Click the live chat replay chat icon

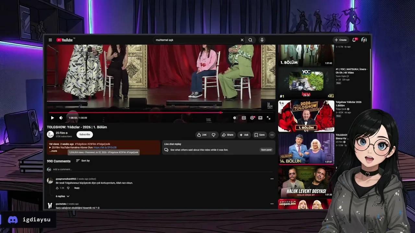click(166, 150)
